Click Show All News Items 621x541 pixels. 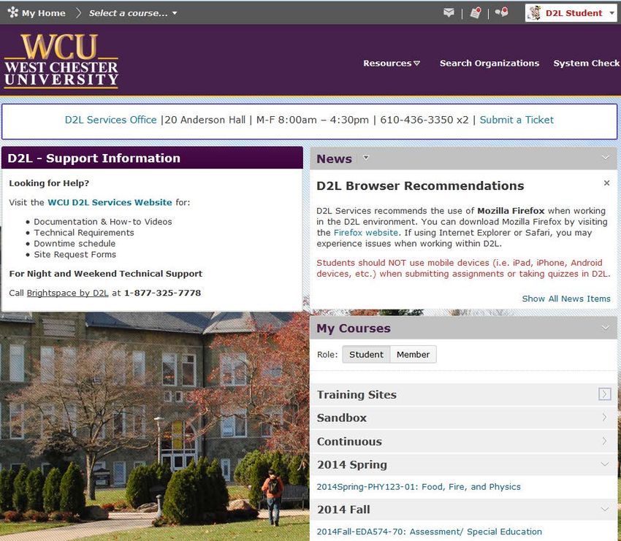point(566,299)
